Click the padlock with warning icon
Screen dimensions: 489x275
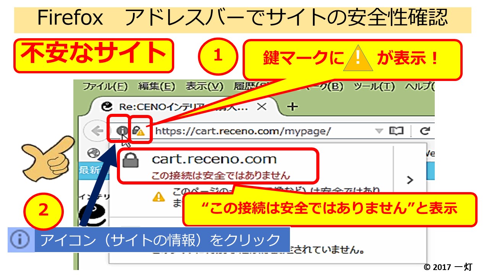click(138, 131)
